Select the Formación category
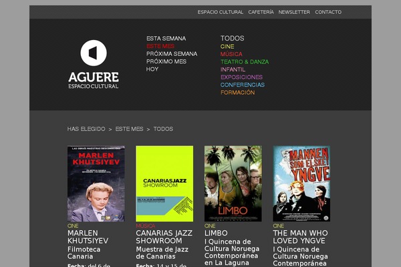This screenshot has height=267, width=401. pos(237,92)
